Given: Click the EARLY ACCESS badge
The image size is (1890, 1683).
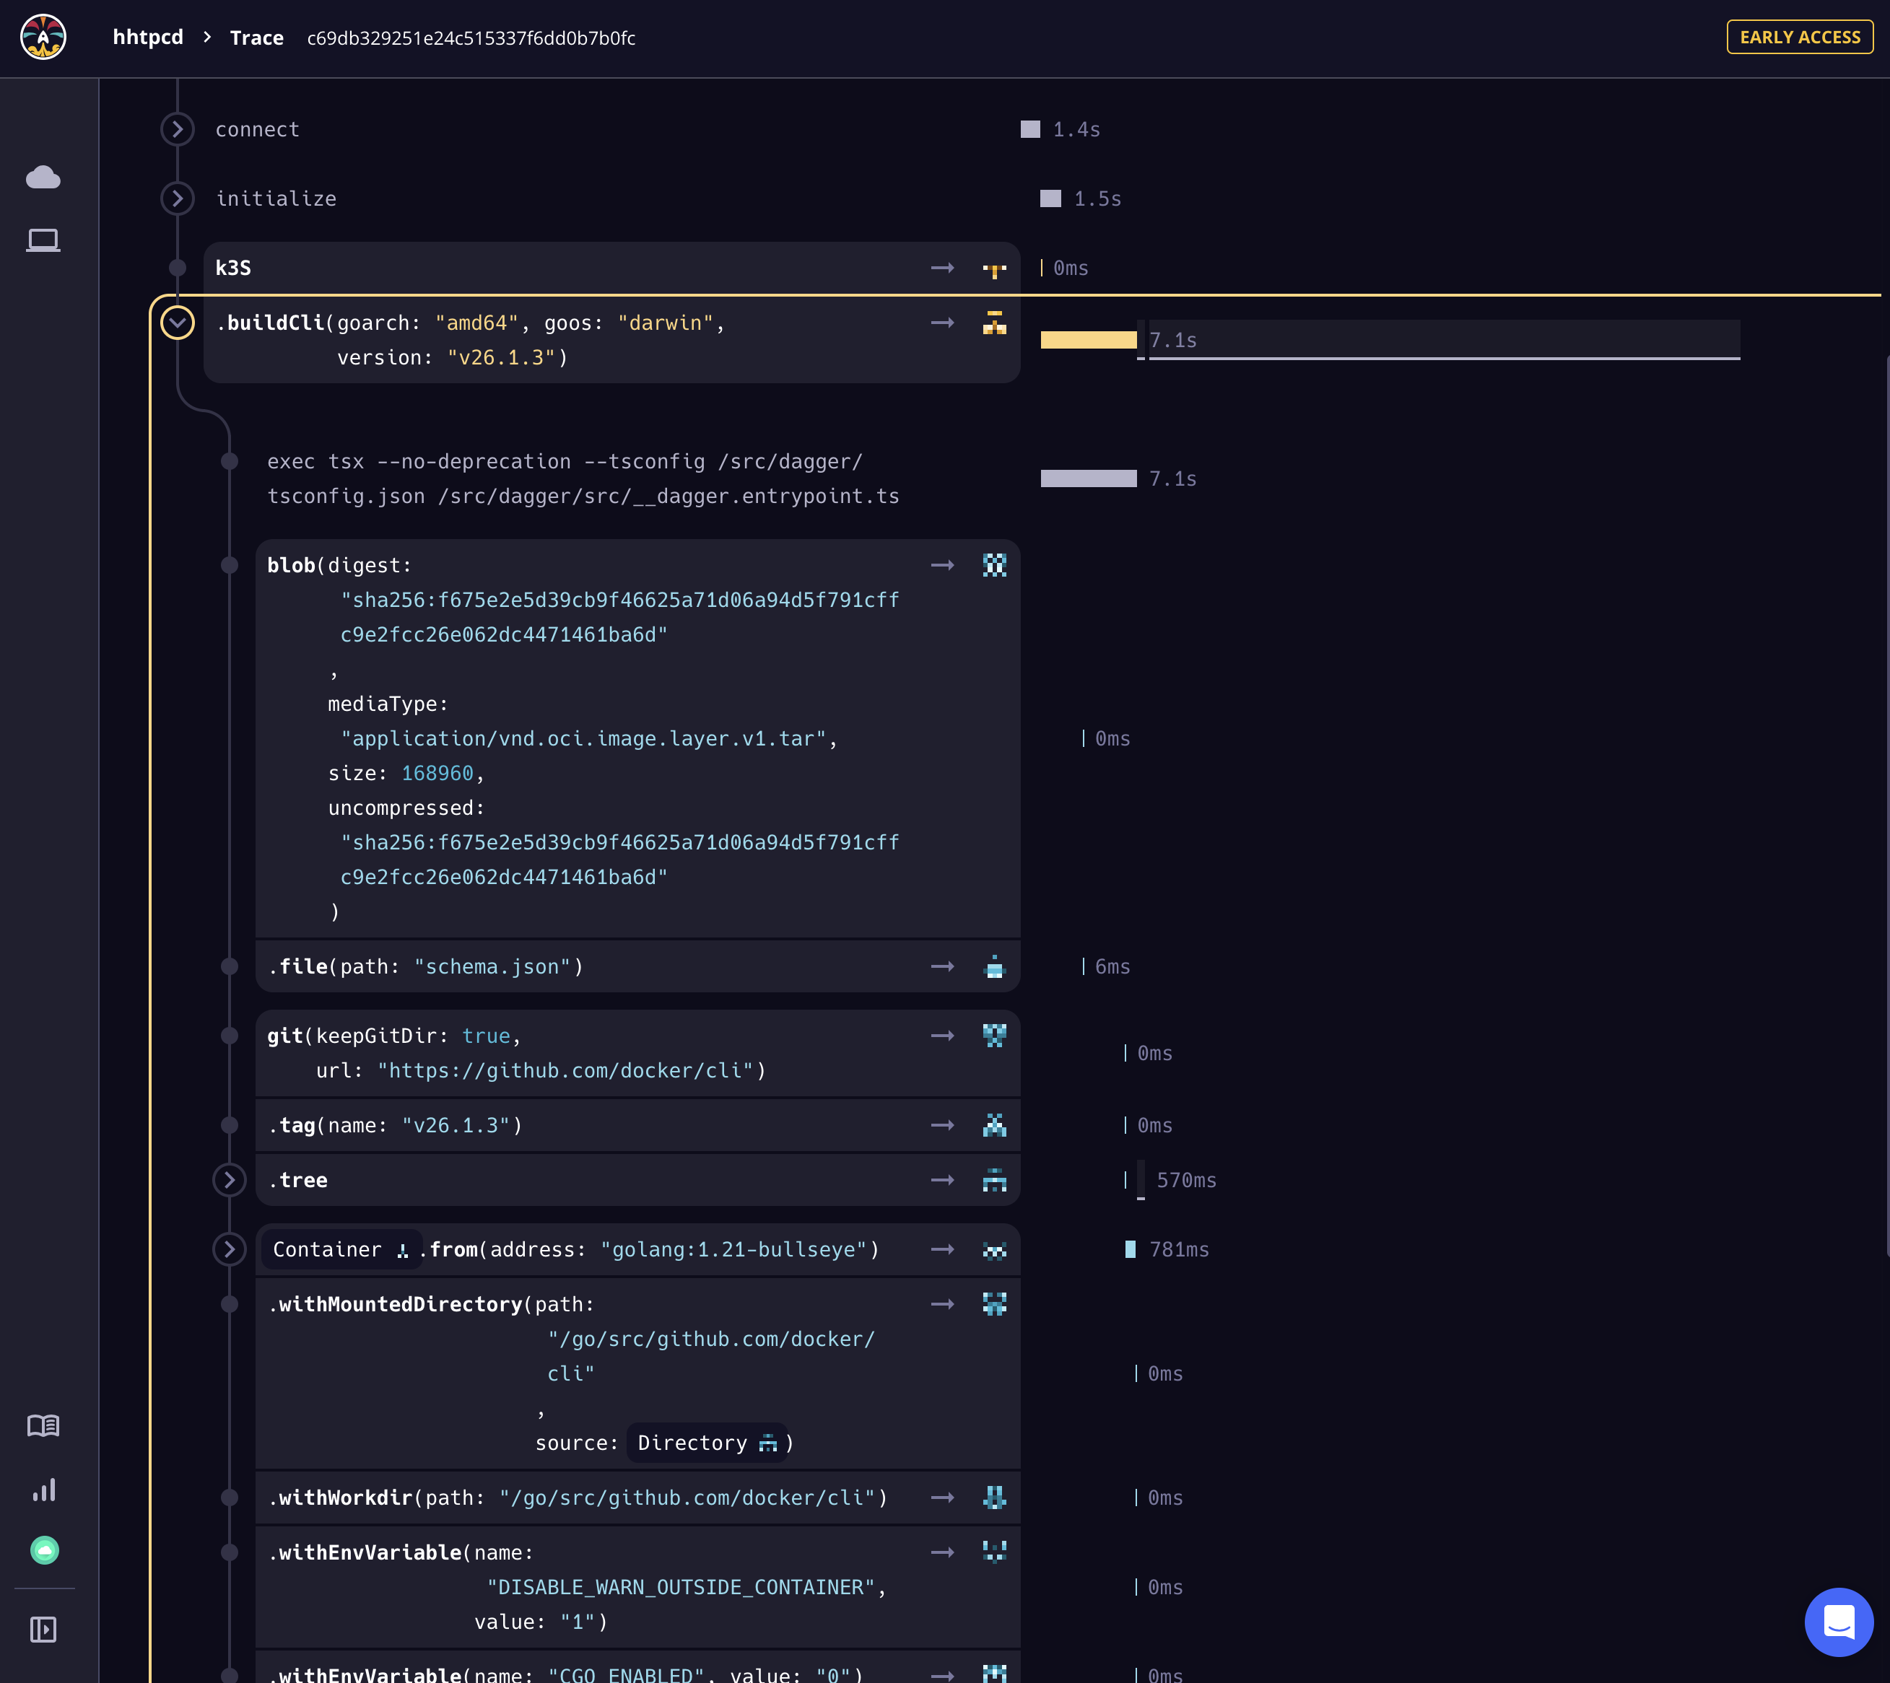Looking at the screenshot, I should [1799, 37].
